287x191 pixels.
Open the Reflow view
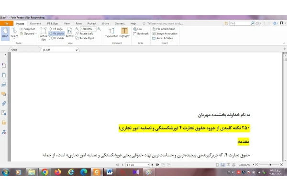(x=69, y=33)
